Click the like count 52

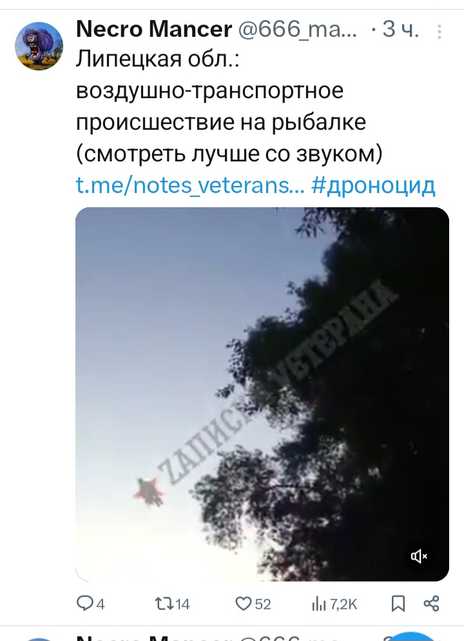tap(263, 604)
